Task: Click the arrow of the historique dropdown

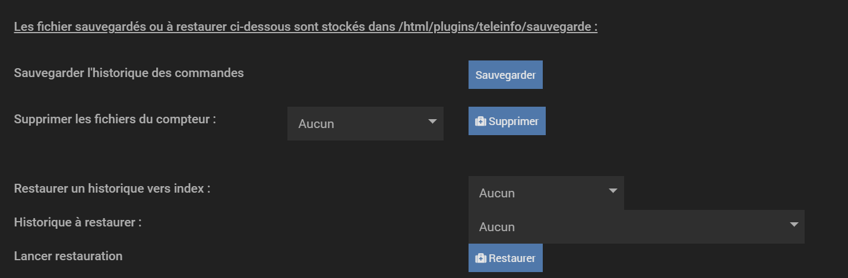Action: click(793, 225)
